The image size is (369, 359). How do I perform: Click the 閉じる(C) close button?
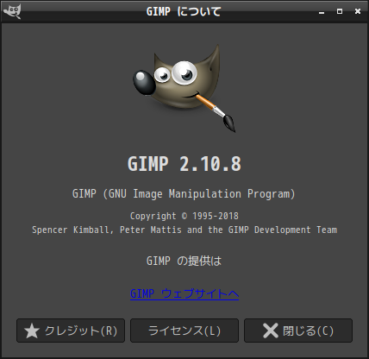tap(298, 331)
